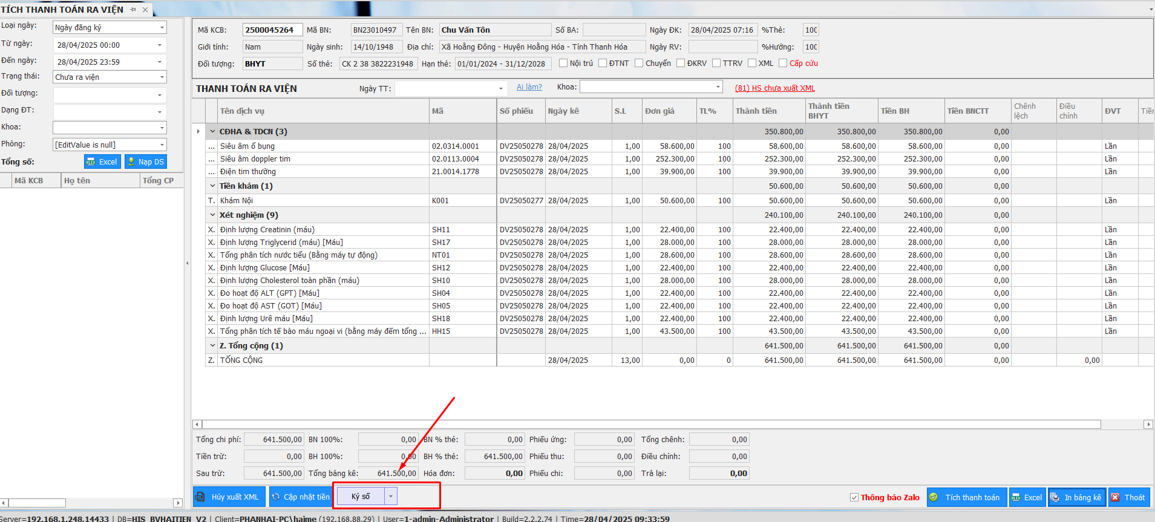Screen dimensions: 1155x522
Task: Export list with left panel Excel icon
Action: [x=91, y=162]
